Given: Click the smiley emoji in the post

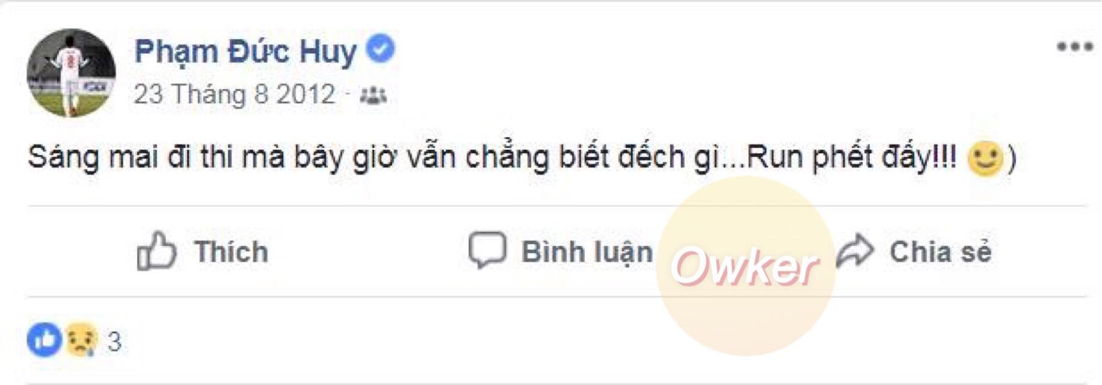Looking at the screenshot, I should [985, 159].
